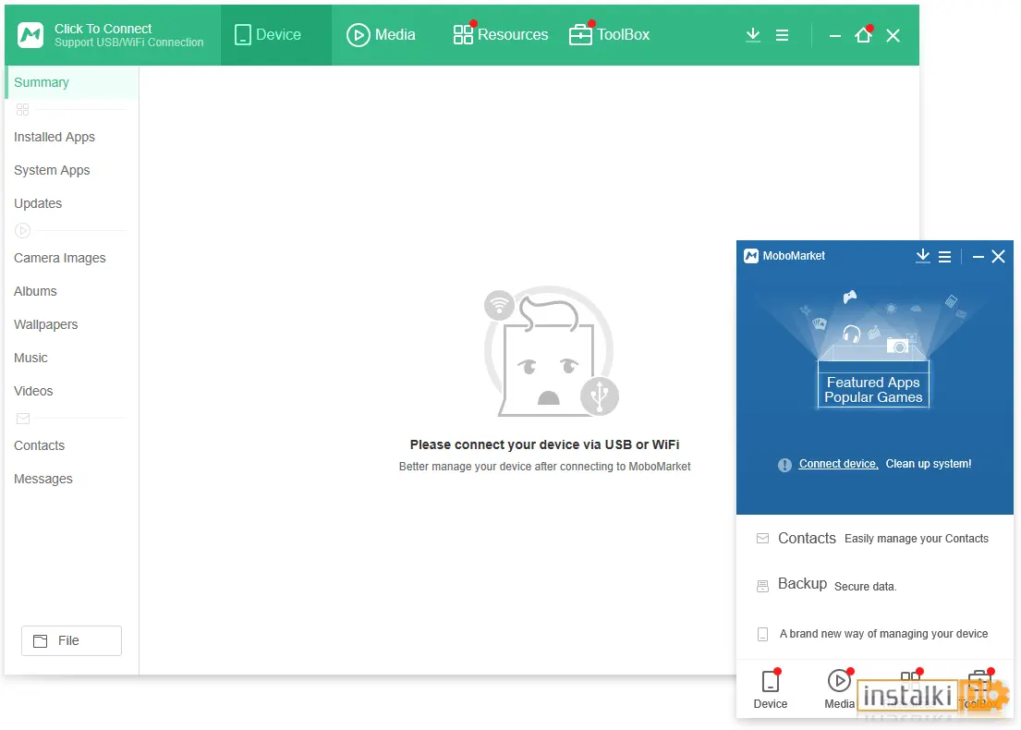
Task: Open Backup row in small window
Action: 874,586
